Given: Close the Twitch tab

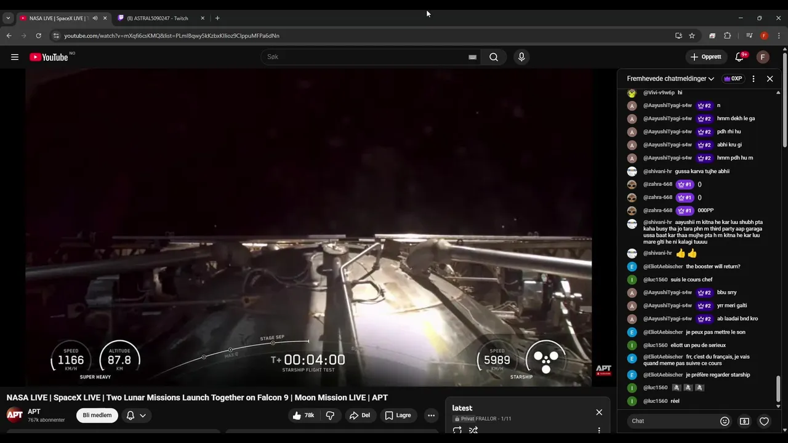Looking at the screenshot, I should [203, 18].
